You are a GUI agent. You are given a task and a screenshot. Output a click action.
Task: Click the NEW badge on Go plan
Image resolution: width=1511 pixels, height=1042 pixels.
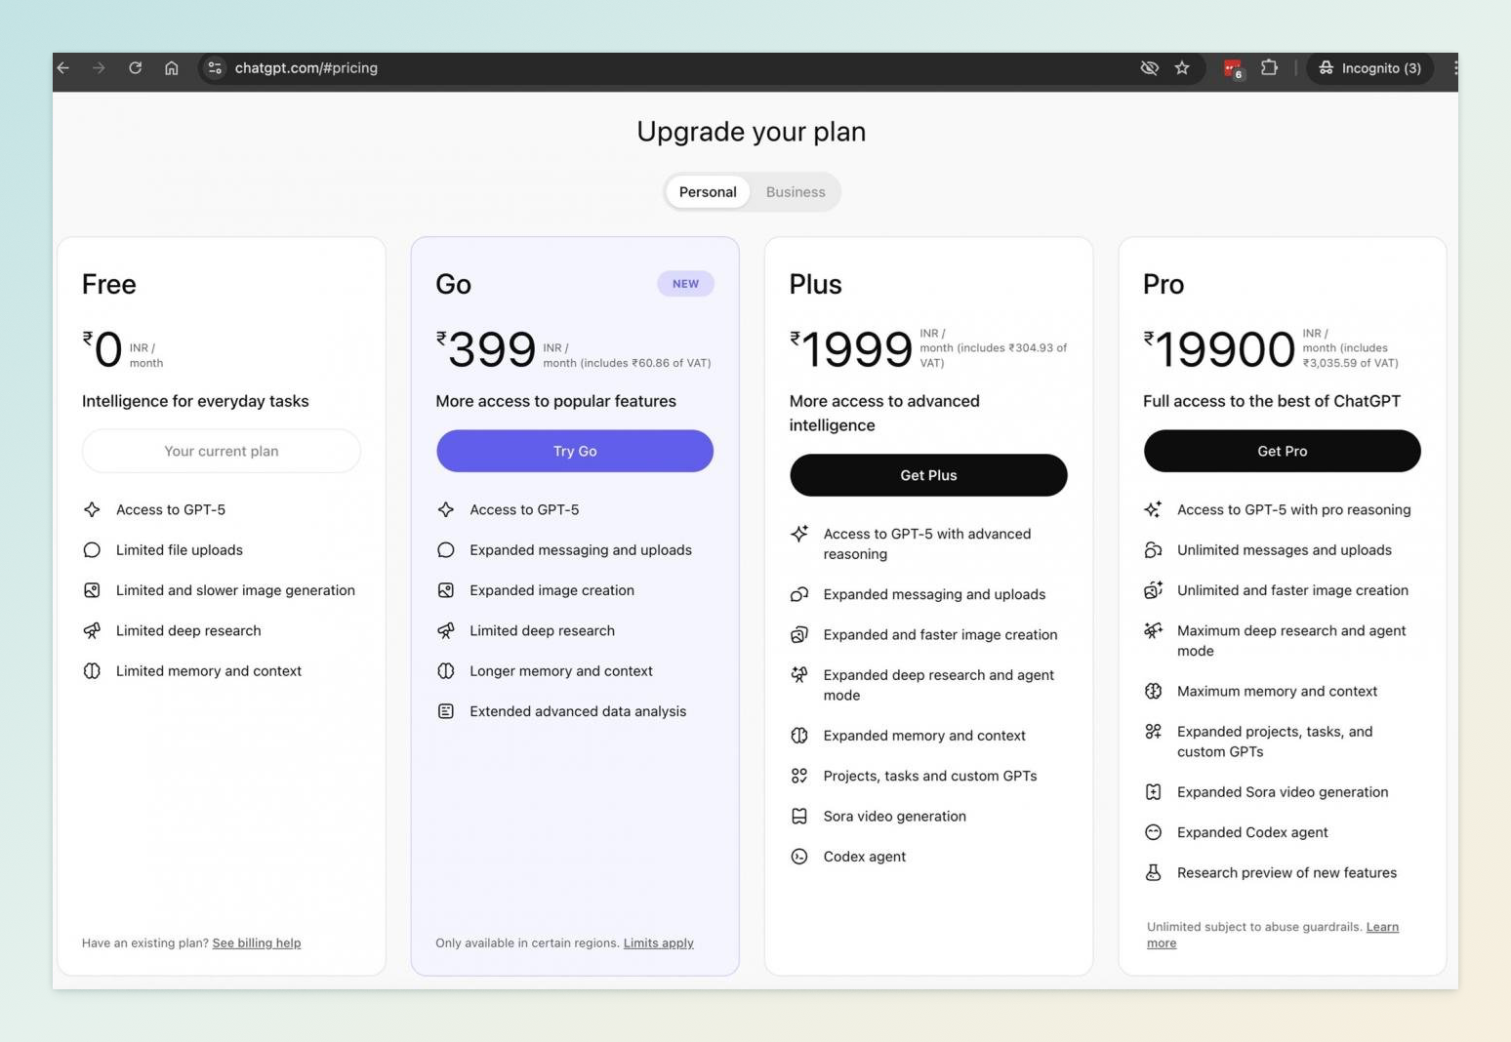pyautogui.click(x=685, y=284)
